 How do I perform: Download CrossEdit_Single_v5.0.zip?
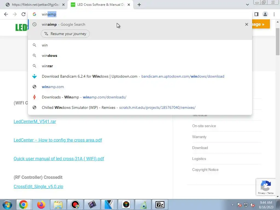tap(38, 186)
